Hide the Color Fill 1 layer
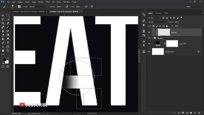The width and height of the screenshot is (204, 115). (x=149, y=44)
